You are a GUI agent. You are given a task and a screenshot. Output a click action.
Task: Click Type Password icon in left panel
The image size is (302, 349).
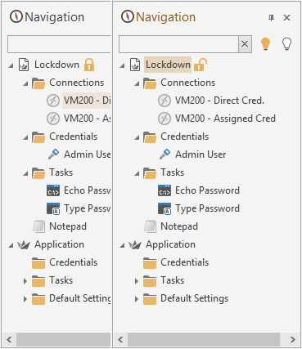tap(53, 208)
